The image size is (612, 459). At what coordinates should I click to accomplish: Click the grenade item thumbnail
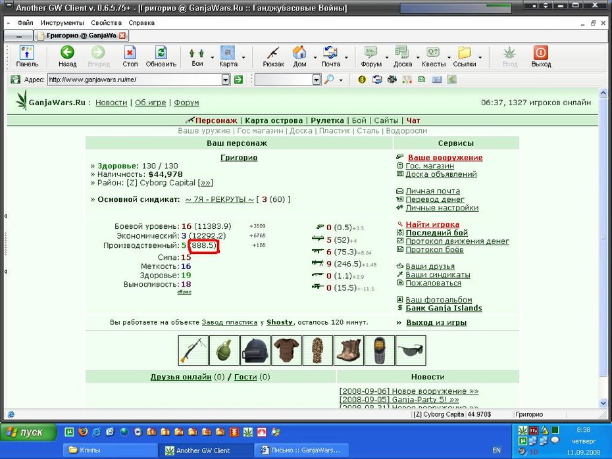point(224,350)
